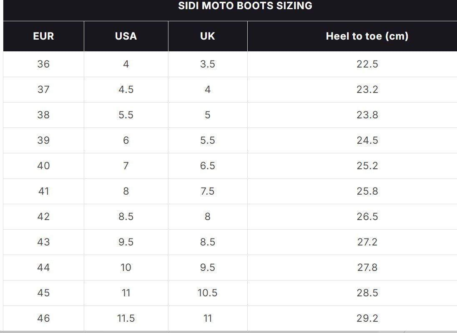Click the Heel to toe (cm) header
457x333 pixels.
[367, 36]
